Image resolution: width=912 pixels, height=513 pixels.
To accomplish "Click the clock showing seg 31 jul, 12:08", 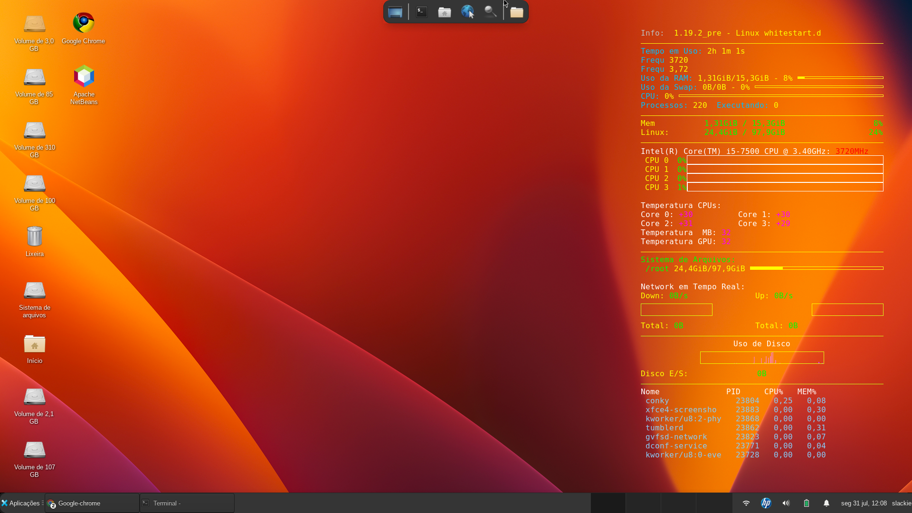I will click(x=864, y=503).
